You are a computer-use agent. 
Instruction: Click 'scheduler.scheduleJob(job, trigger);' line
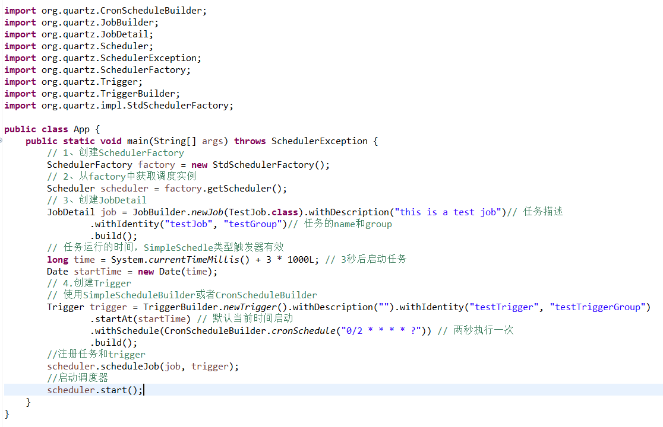[x=143, y=367]
